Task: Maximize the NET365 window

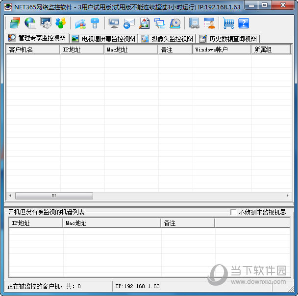Action: (265, 5)
